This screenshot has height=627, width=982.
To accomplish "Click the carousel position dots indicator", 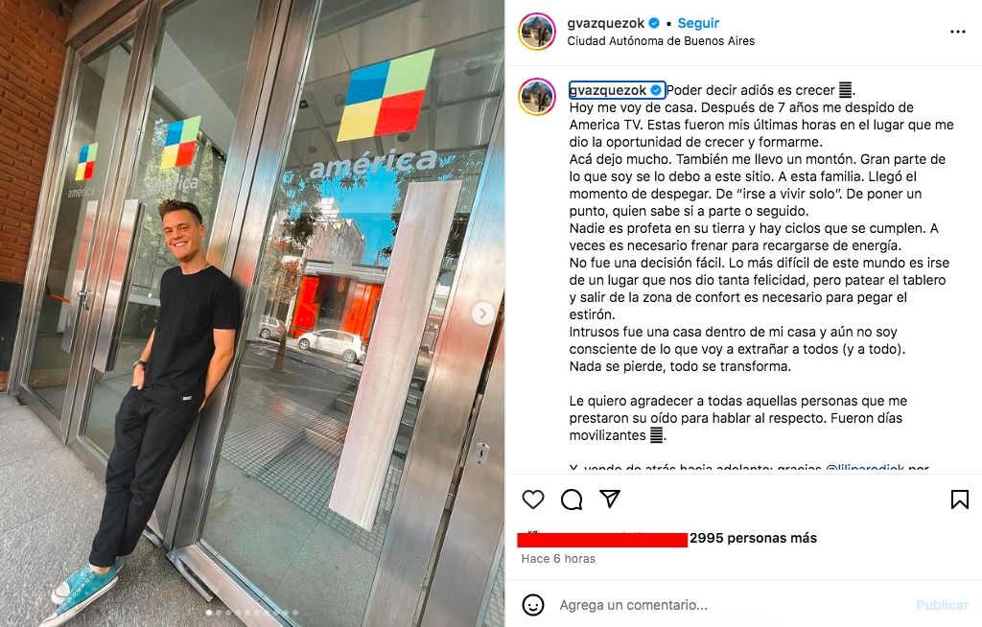I will (x=252, y=613).
